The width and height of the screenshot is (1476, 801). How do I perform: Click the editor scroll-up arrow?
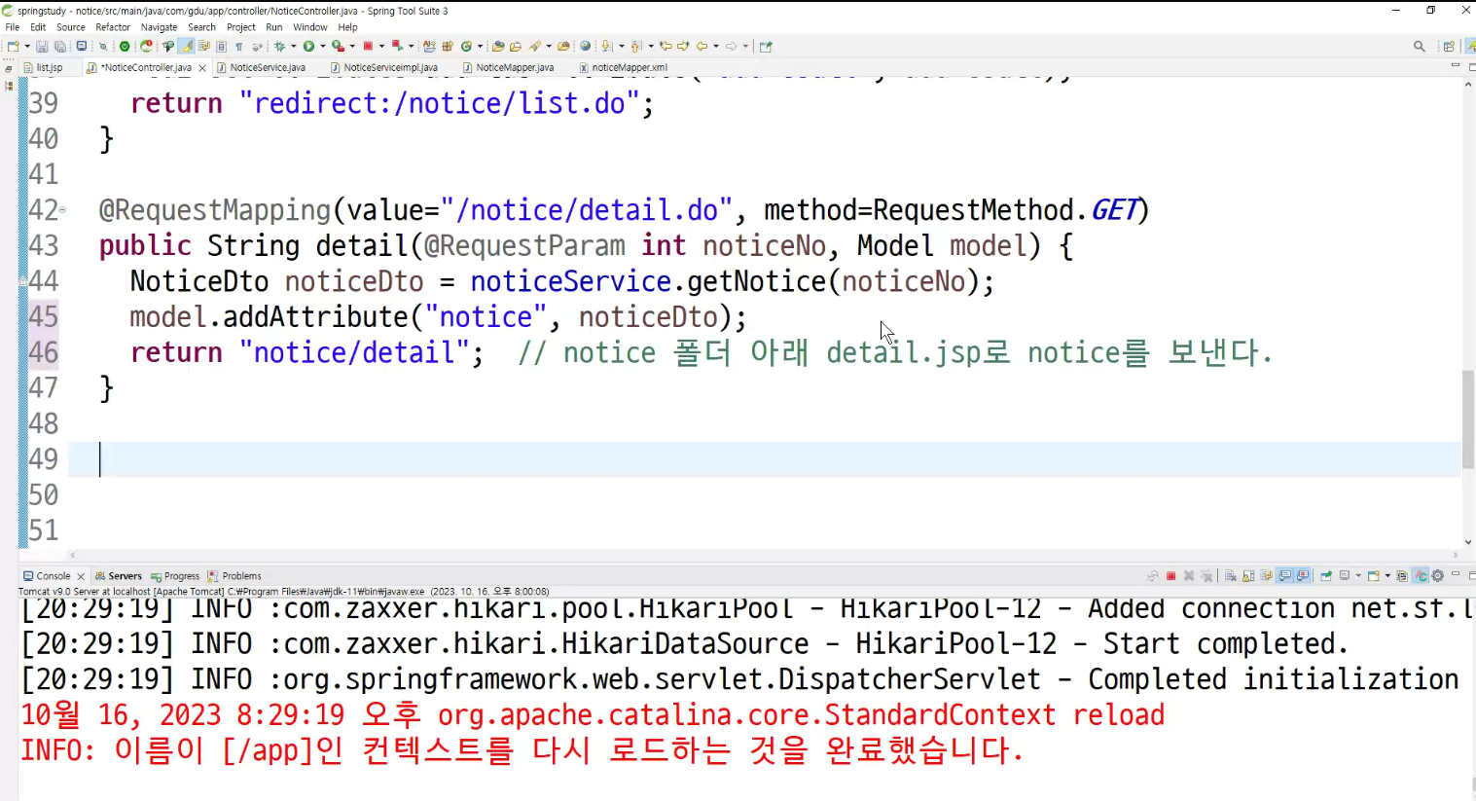tap(1468, 85)
